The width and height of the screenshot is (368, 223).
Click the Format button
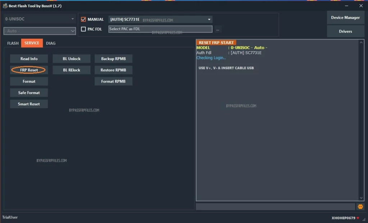coord(29,81)
